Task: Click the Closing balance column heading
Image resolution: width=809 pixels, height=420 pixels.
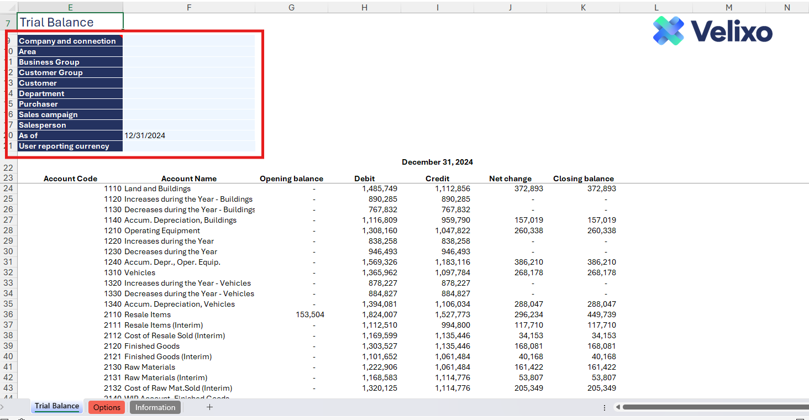Action: 583,179
